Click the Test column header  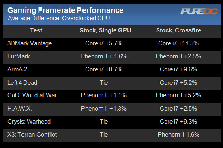coord(36,30)
